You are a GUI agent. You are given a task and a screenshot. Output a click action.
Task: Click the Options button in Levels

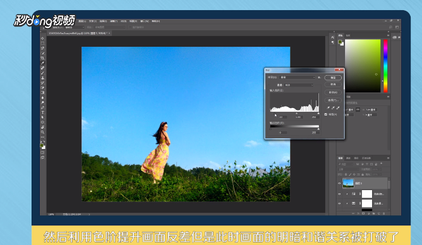333,100
